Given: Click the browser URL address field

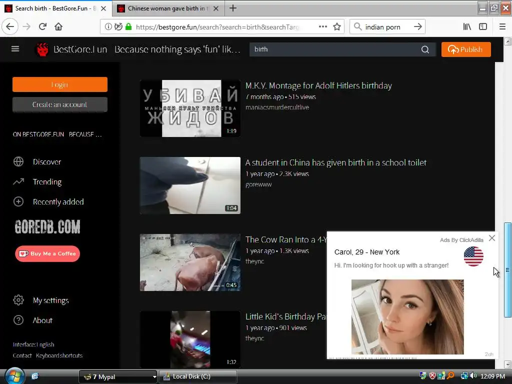Looking at the screenshot, I should coord(217,27).
